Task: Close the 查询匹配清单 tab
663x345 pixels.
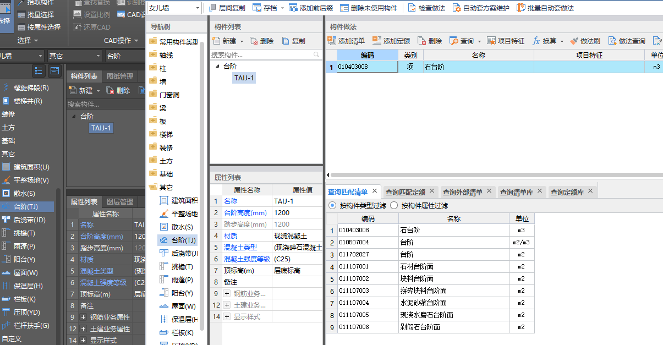Action: (x=375, y=191)
